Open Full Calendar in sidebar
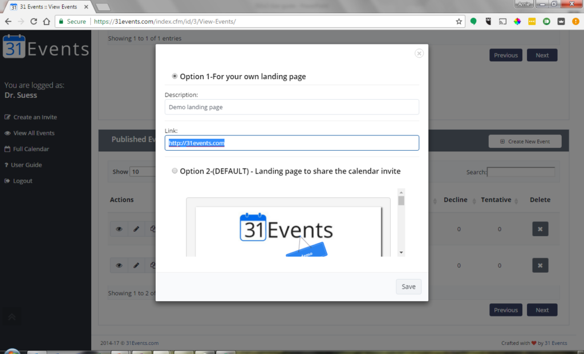The height and width of the screenshot is (354, 584). pos(27,149)
